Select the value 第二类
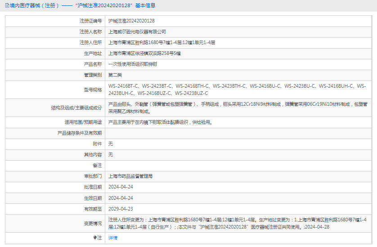Image resolution: width=377 pixels, height=247 pixels. point(115,75)
